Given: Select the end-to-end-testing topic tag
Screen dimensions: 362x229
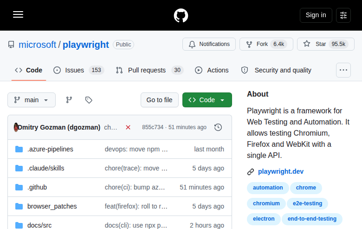Looking at the screenshot, I should click(x=312, y=219).
